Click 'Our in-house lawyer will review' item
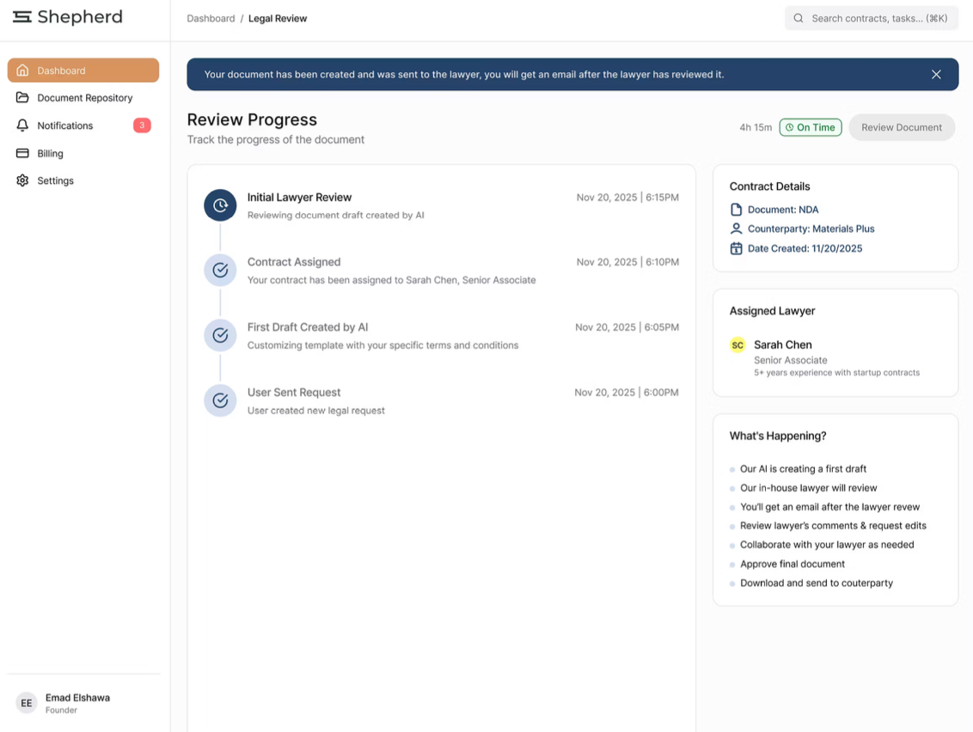The width and height of the screenshot is (973, 732). [809, 488]
